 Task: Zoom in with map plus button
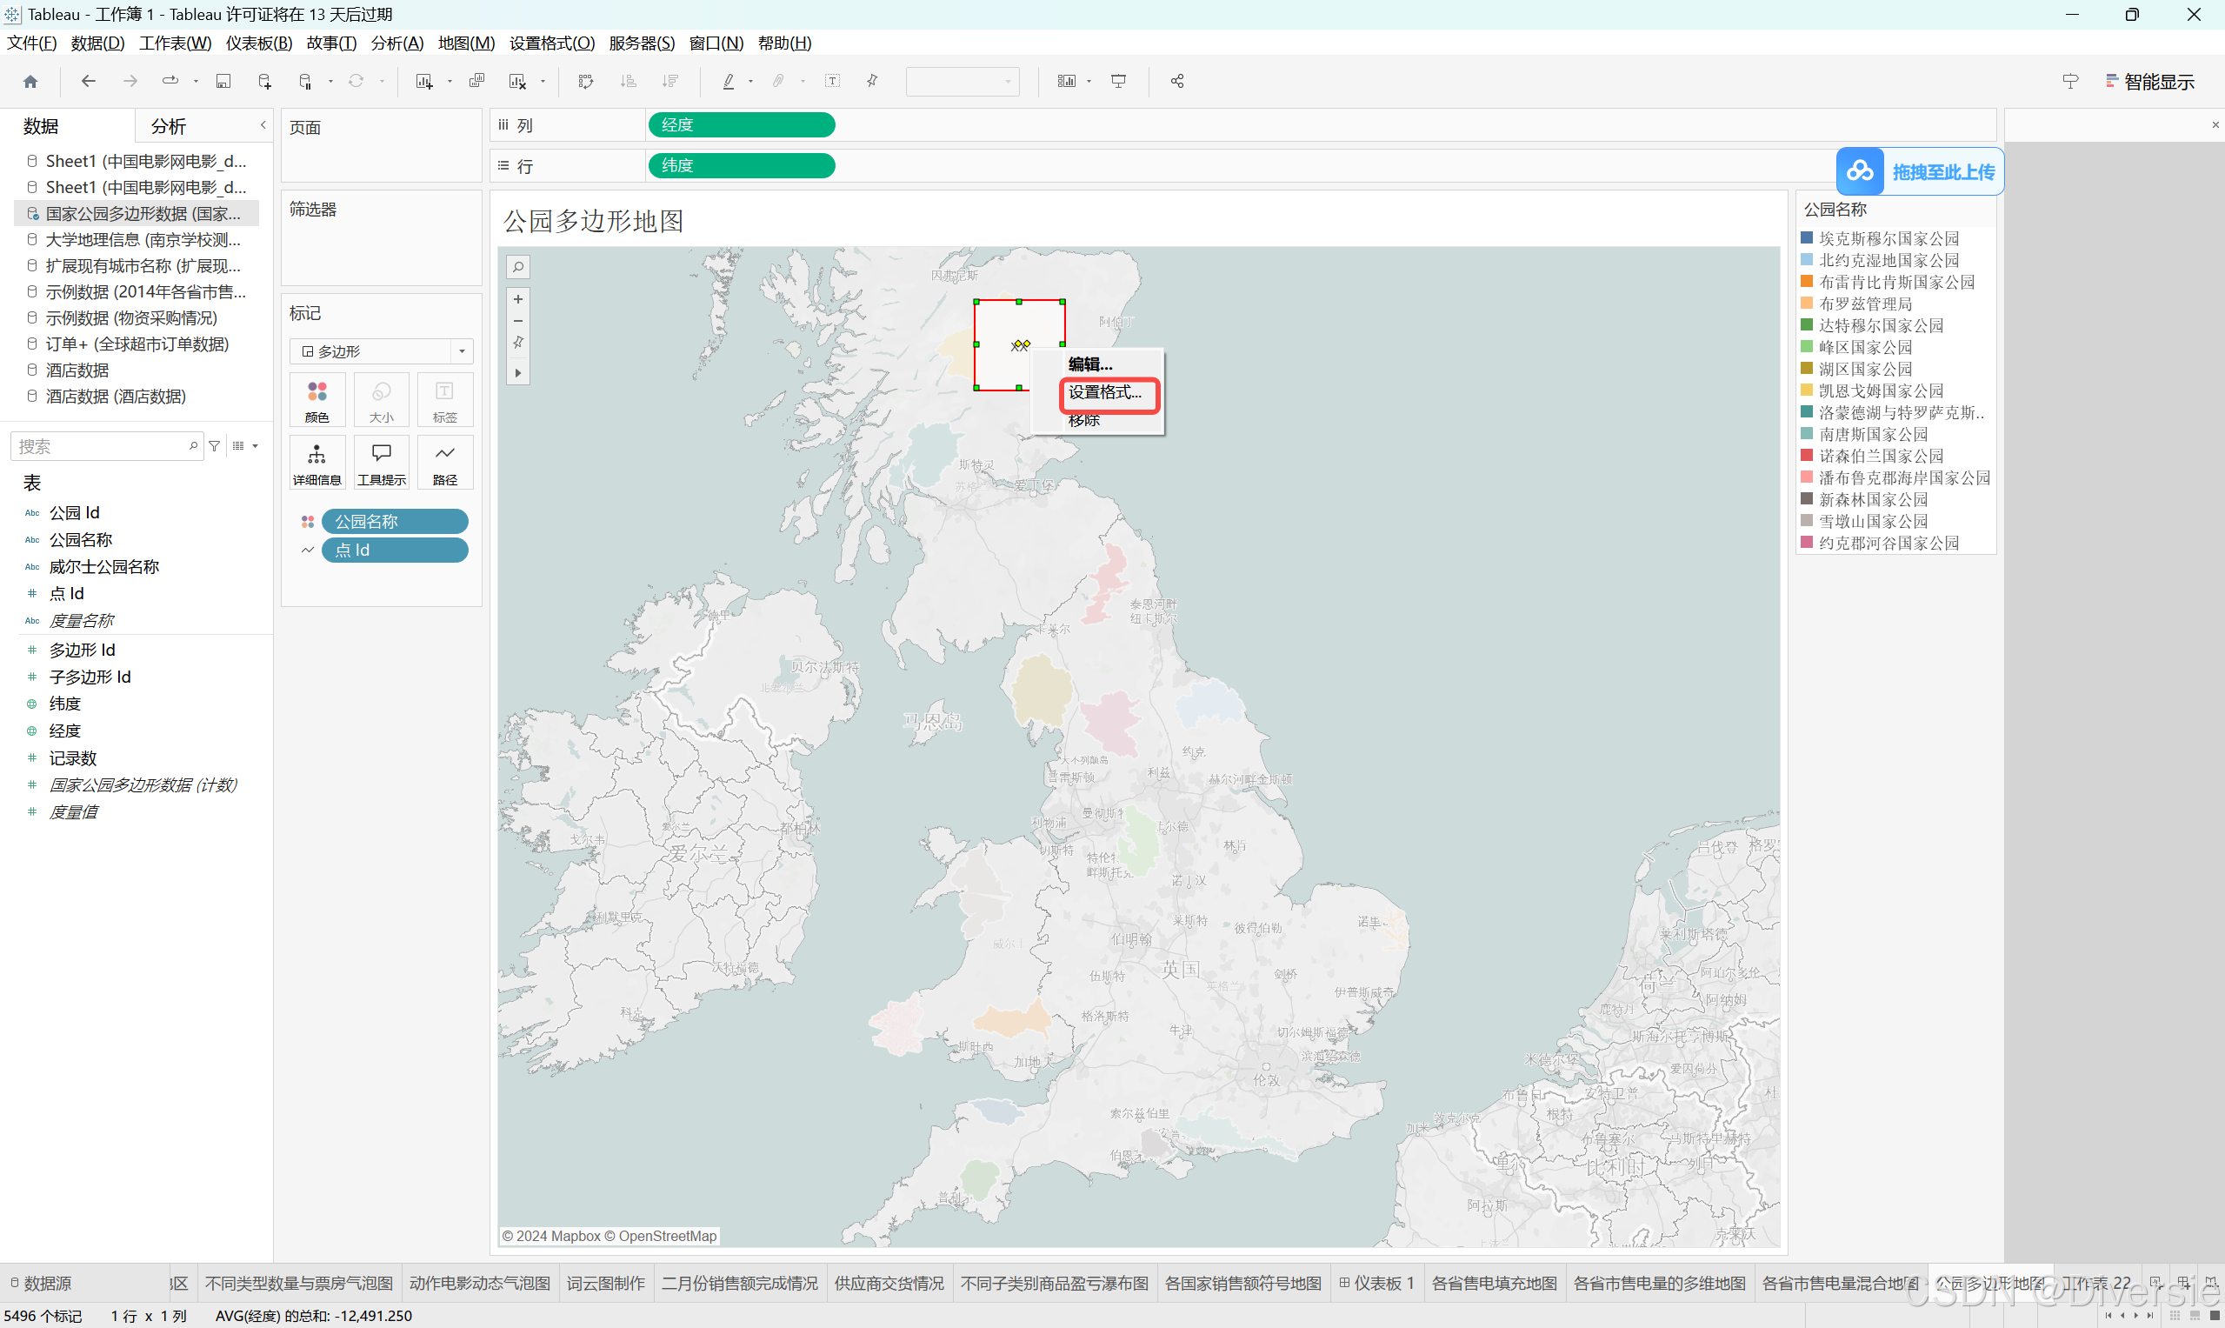click(518, 299)
